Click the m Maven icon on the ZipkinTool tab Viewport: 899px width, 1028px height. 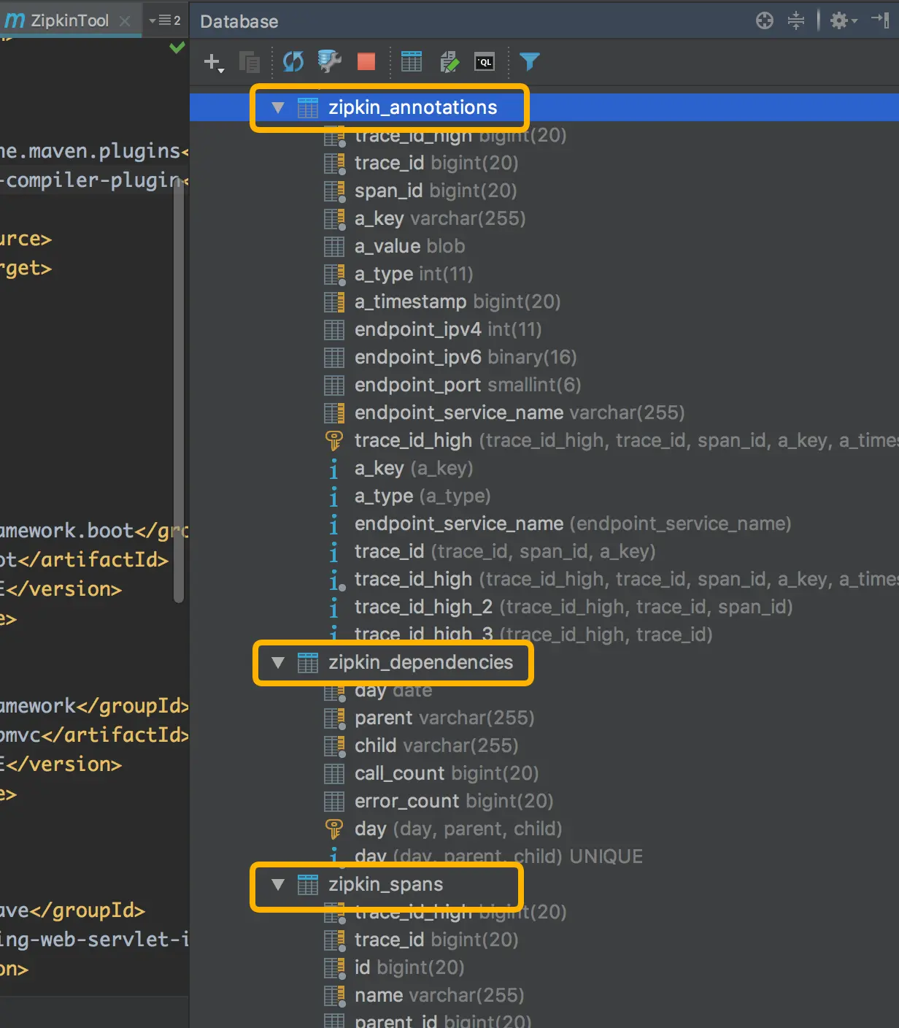point(15,20)
